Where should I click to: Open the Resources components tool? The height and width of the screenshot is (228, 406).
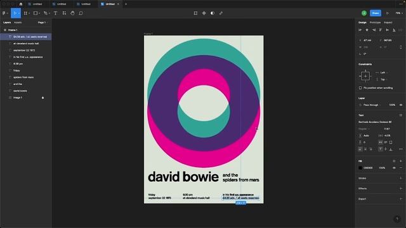pyautogui.click(x=64, y=13)
